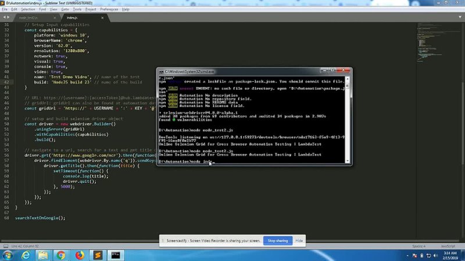Click the network tray icon
The height and width of the screenshot is (261, 465).
click(x=428, y=255)
